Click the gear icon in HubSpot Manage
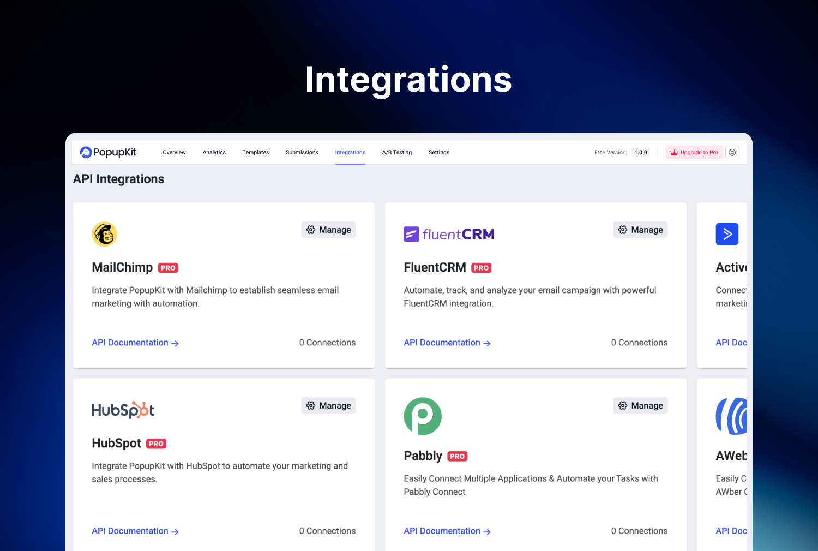Screen dimensions: 818x551 coord(311,405)
